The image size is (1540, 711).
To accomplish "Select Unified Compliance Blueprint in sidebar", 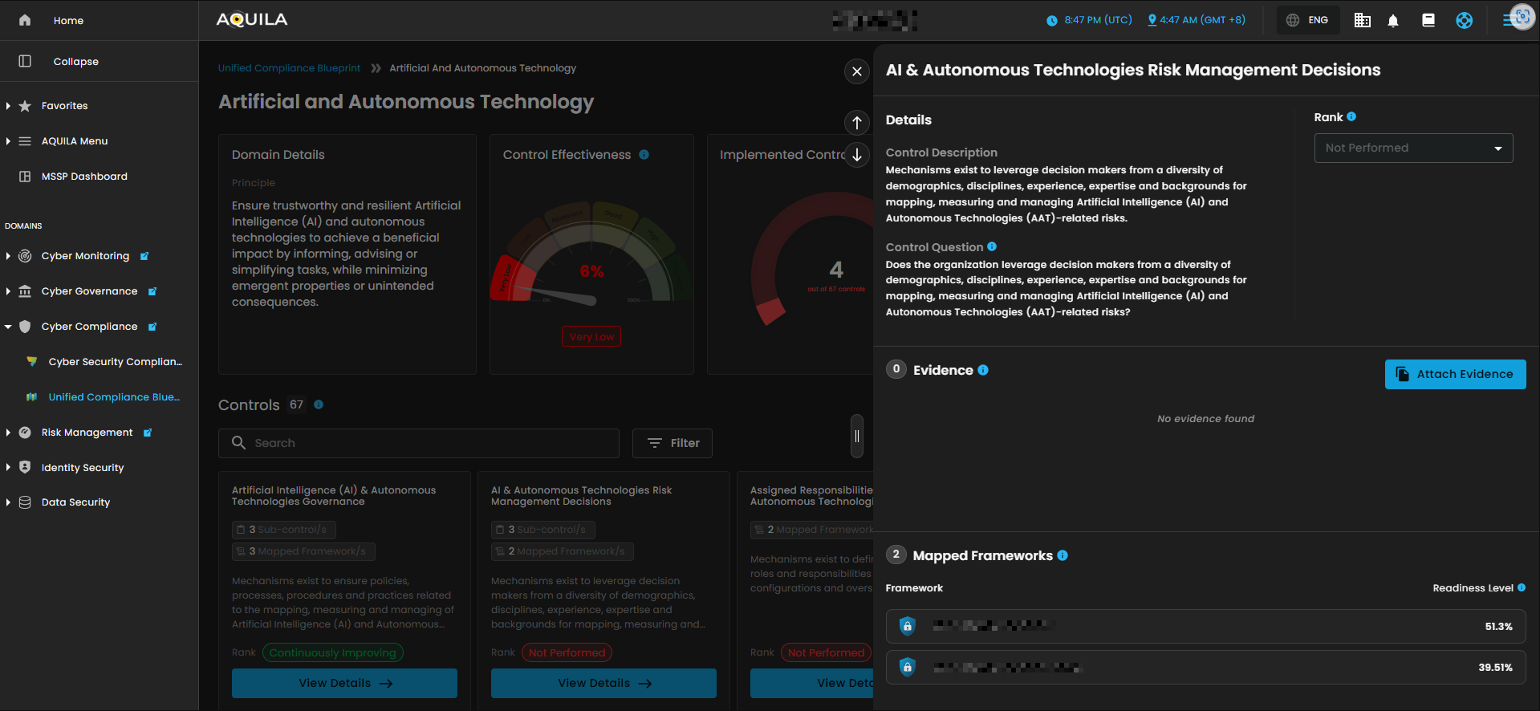I will pyautogui.click(x=113, y=397).
